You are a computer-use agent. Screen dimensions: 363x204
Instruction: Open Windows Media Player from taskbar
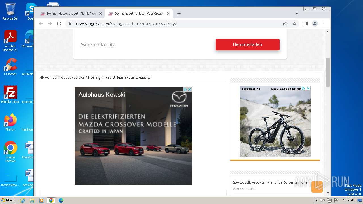(42, 200)
